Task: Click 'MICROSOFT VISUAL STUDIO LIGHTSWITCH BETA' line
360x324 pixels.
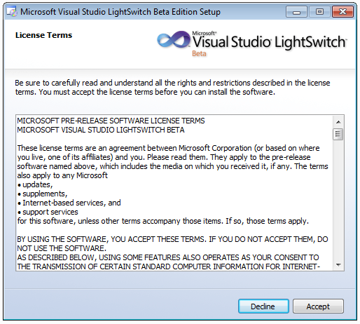Action: coord(101,130)
